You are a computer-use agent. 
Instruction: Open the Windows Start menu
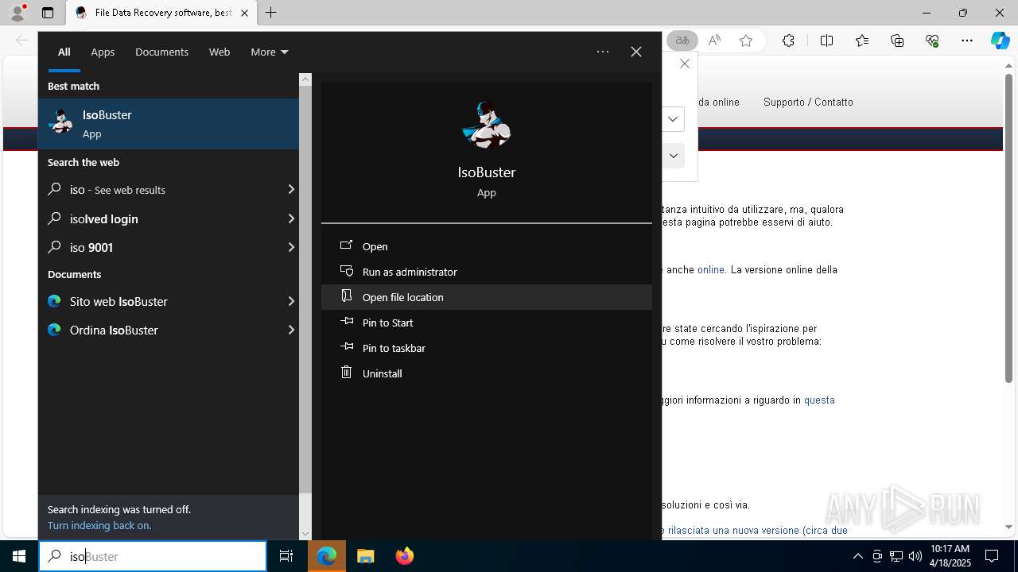point(19,556)
